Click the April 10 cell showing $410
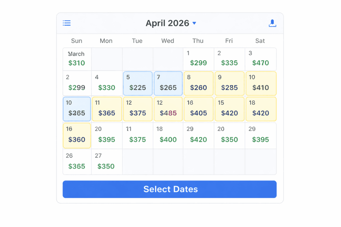Screen dimensions: 341x227 pos(261,83)
